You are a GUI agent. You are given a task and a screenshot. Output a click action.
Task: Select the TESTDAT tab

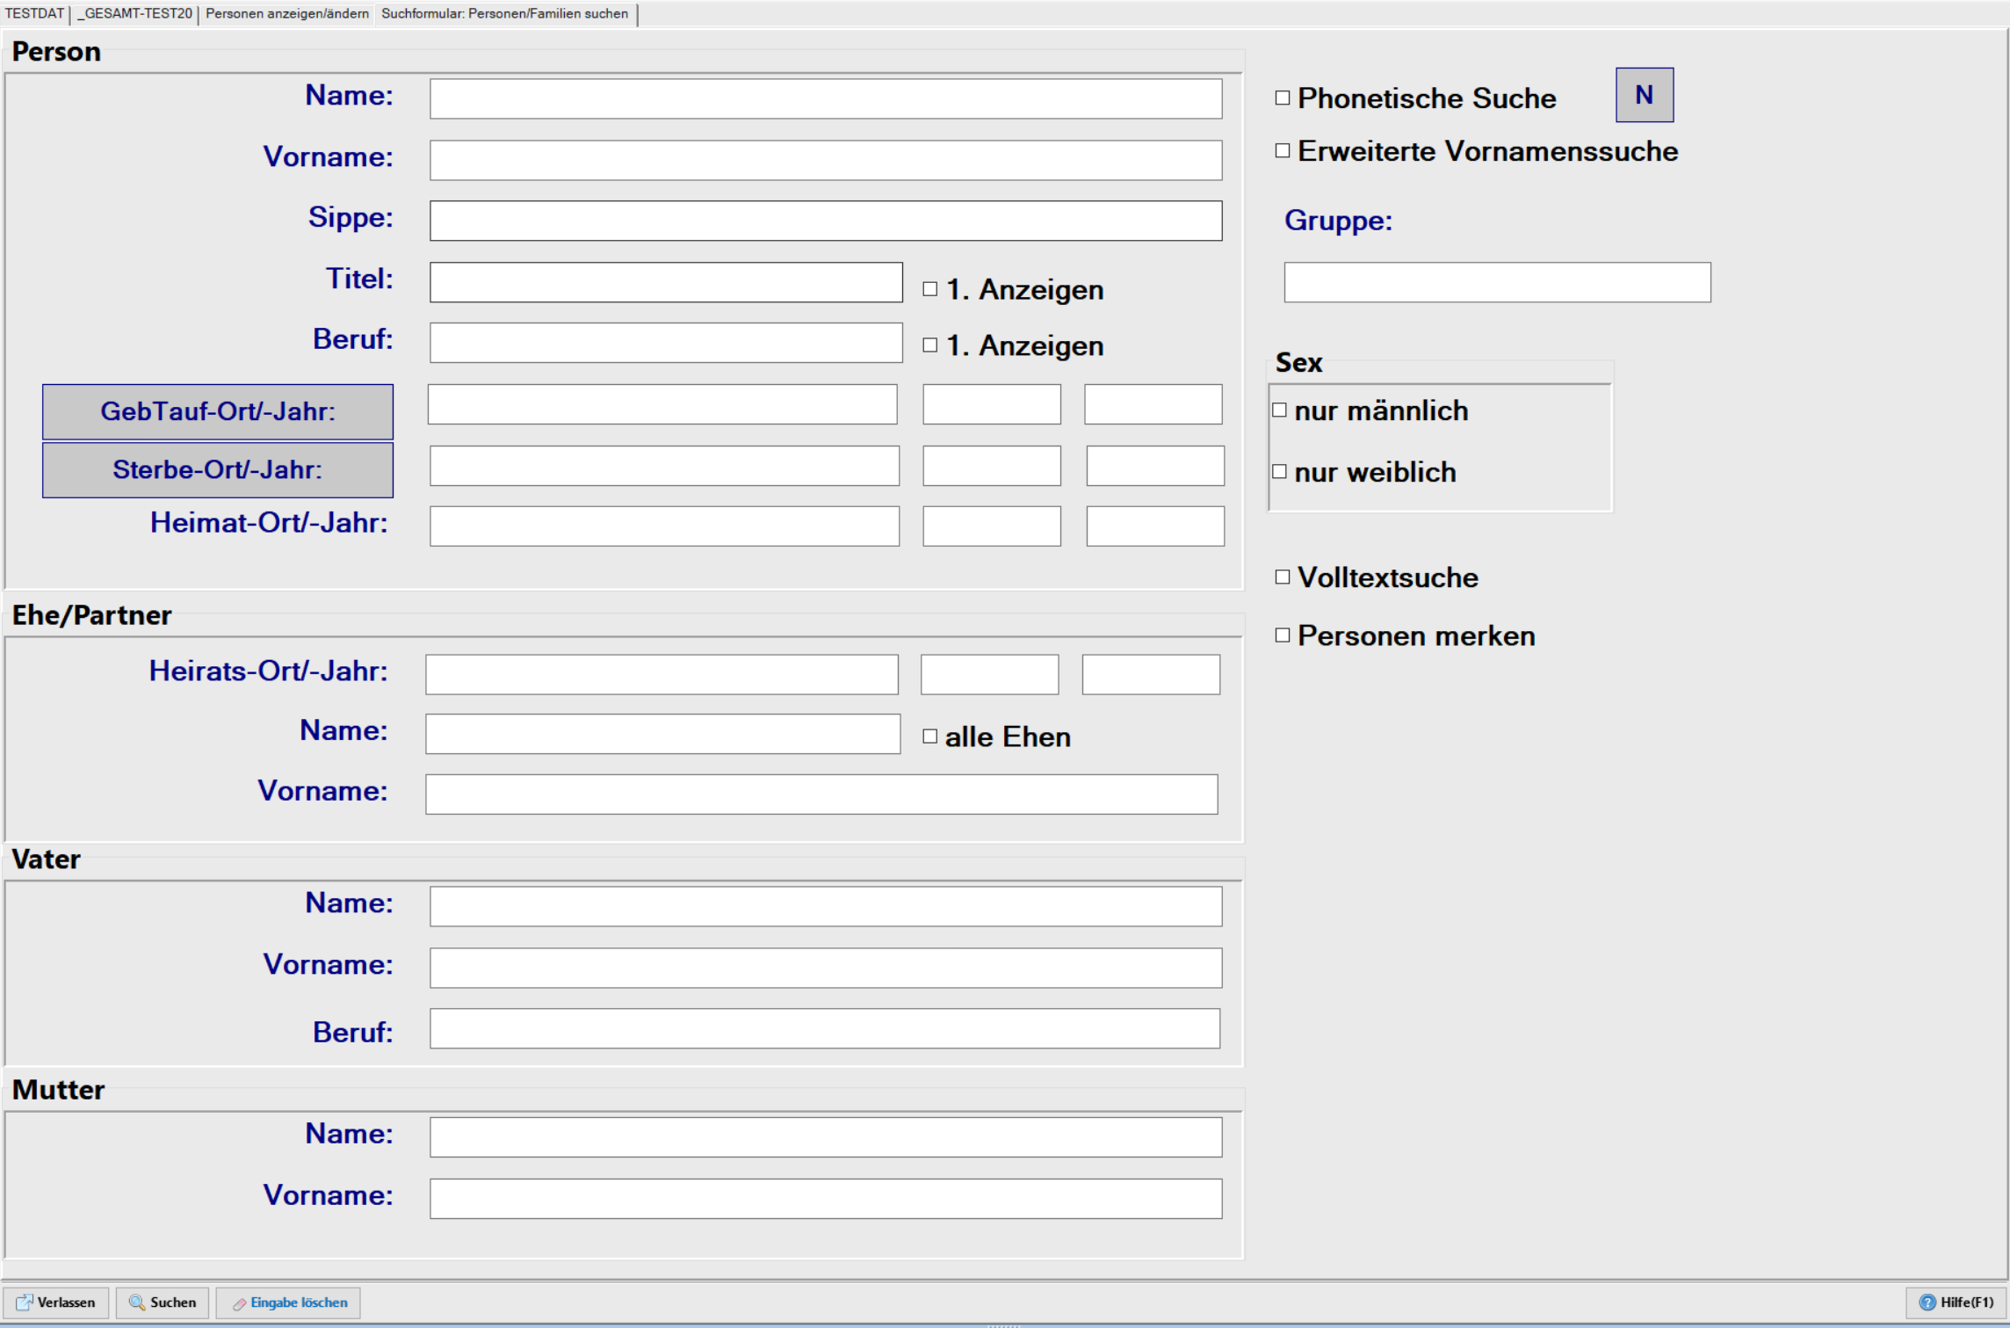(x=34, y=14)
